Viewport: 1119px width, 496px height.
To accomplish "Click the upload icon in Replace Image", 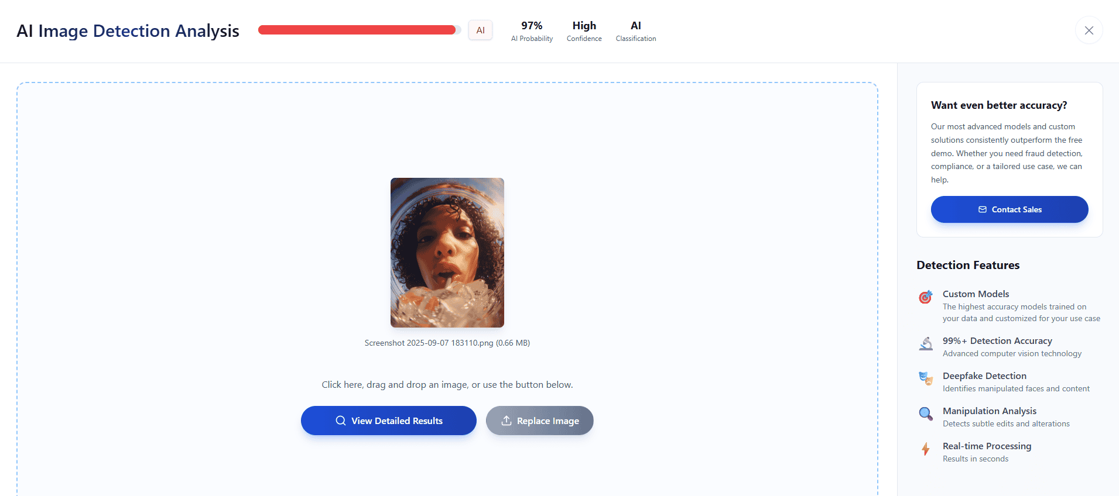I will [x=507, y=421].
